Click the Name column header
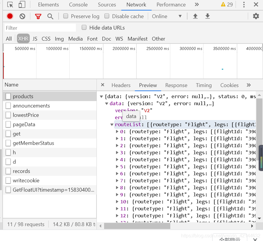Viewport: 263px width, 241px height. (50, 85)
